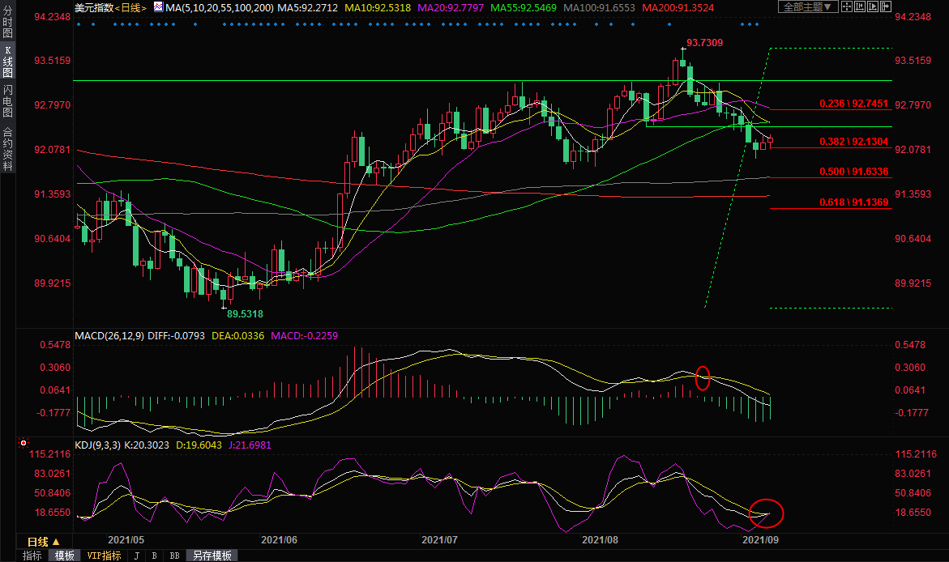The width and height of the screenshot is (949, 562).
Task: Click the 0.382 Fibonacci level line label
Action: coord(853,141)
